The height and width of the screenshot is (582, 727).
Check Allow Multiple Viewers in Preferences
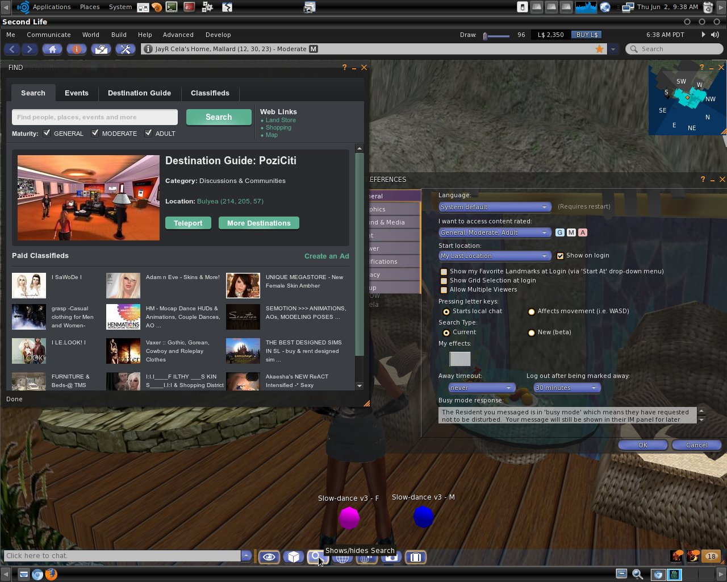click(444, 289)
